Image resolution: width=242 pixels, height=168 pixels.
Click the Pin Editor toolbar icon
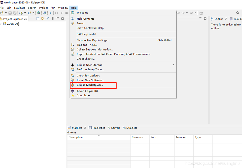point(201,13)
